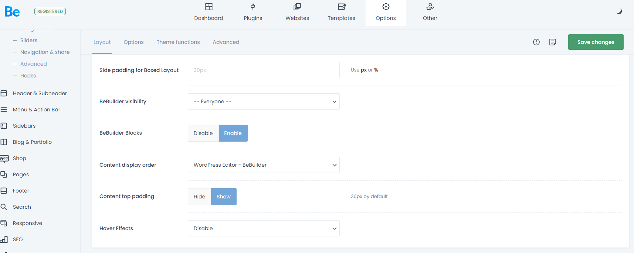The width and height of the screenshot is (634, 253).
Task: Select Show for Content top padding
Action: [x=224, y=197]
